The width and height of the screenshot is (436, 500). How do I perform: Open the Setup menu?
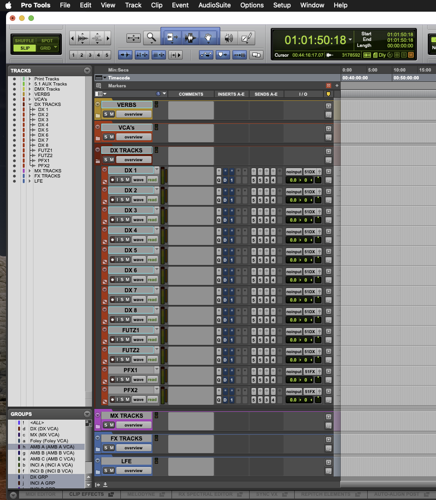point(282,5)
